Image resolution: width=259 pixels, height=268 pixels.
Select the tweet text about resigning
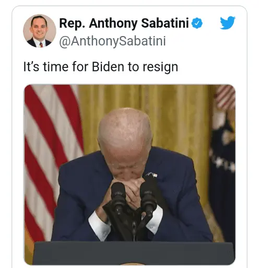click(101, 67)
